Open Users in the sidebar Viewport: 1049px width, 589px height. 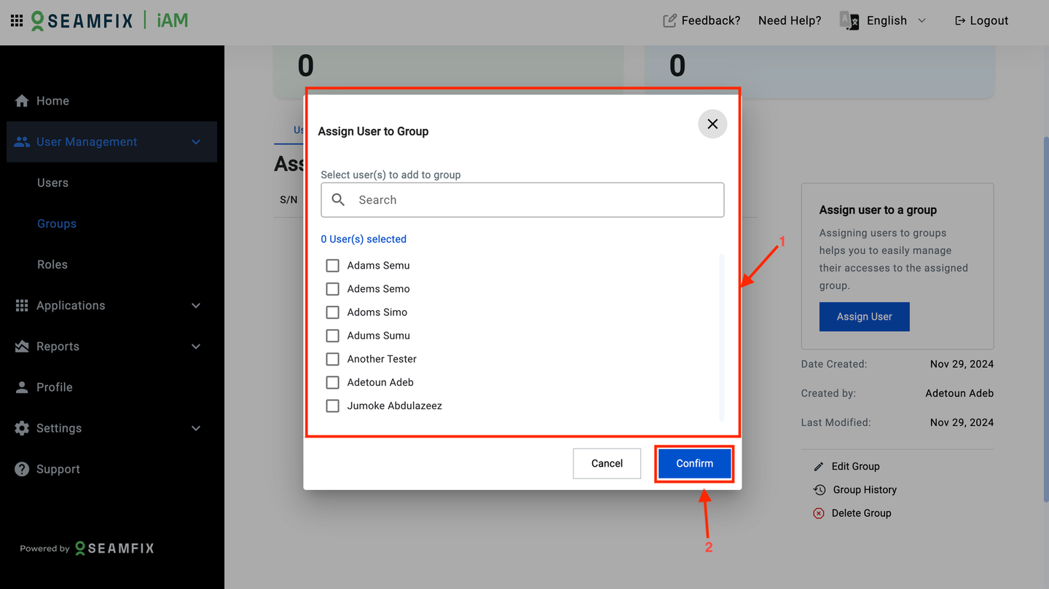pyautogui.click(x=52, y=183)
